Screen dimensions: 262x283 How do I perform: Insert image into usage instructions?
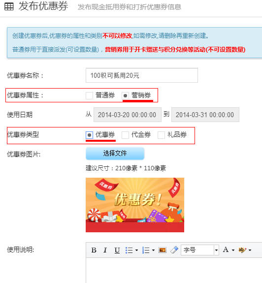coord(163,250)
